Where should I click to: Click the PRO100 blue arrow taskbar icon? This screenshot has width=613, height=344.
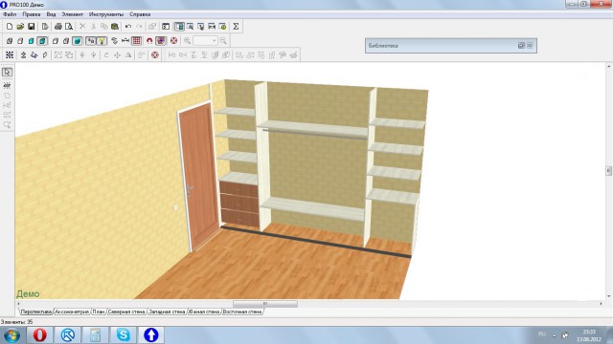[x=151, y=335]
